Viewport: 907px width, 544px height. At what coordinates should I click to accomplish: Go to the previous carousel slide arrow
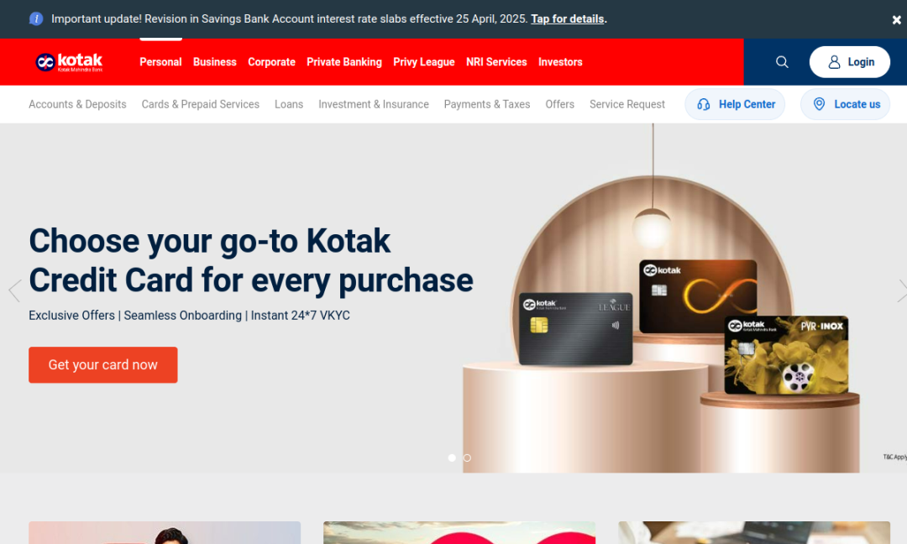point(14,290)
